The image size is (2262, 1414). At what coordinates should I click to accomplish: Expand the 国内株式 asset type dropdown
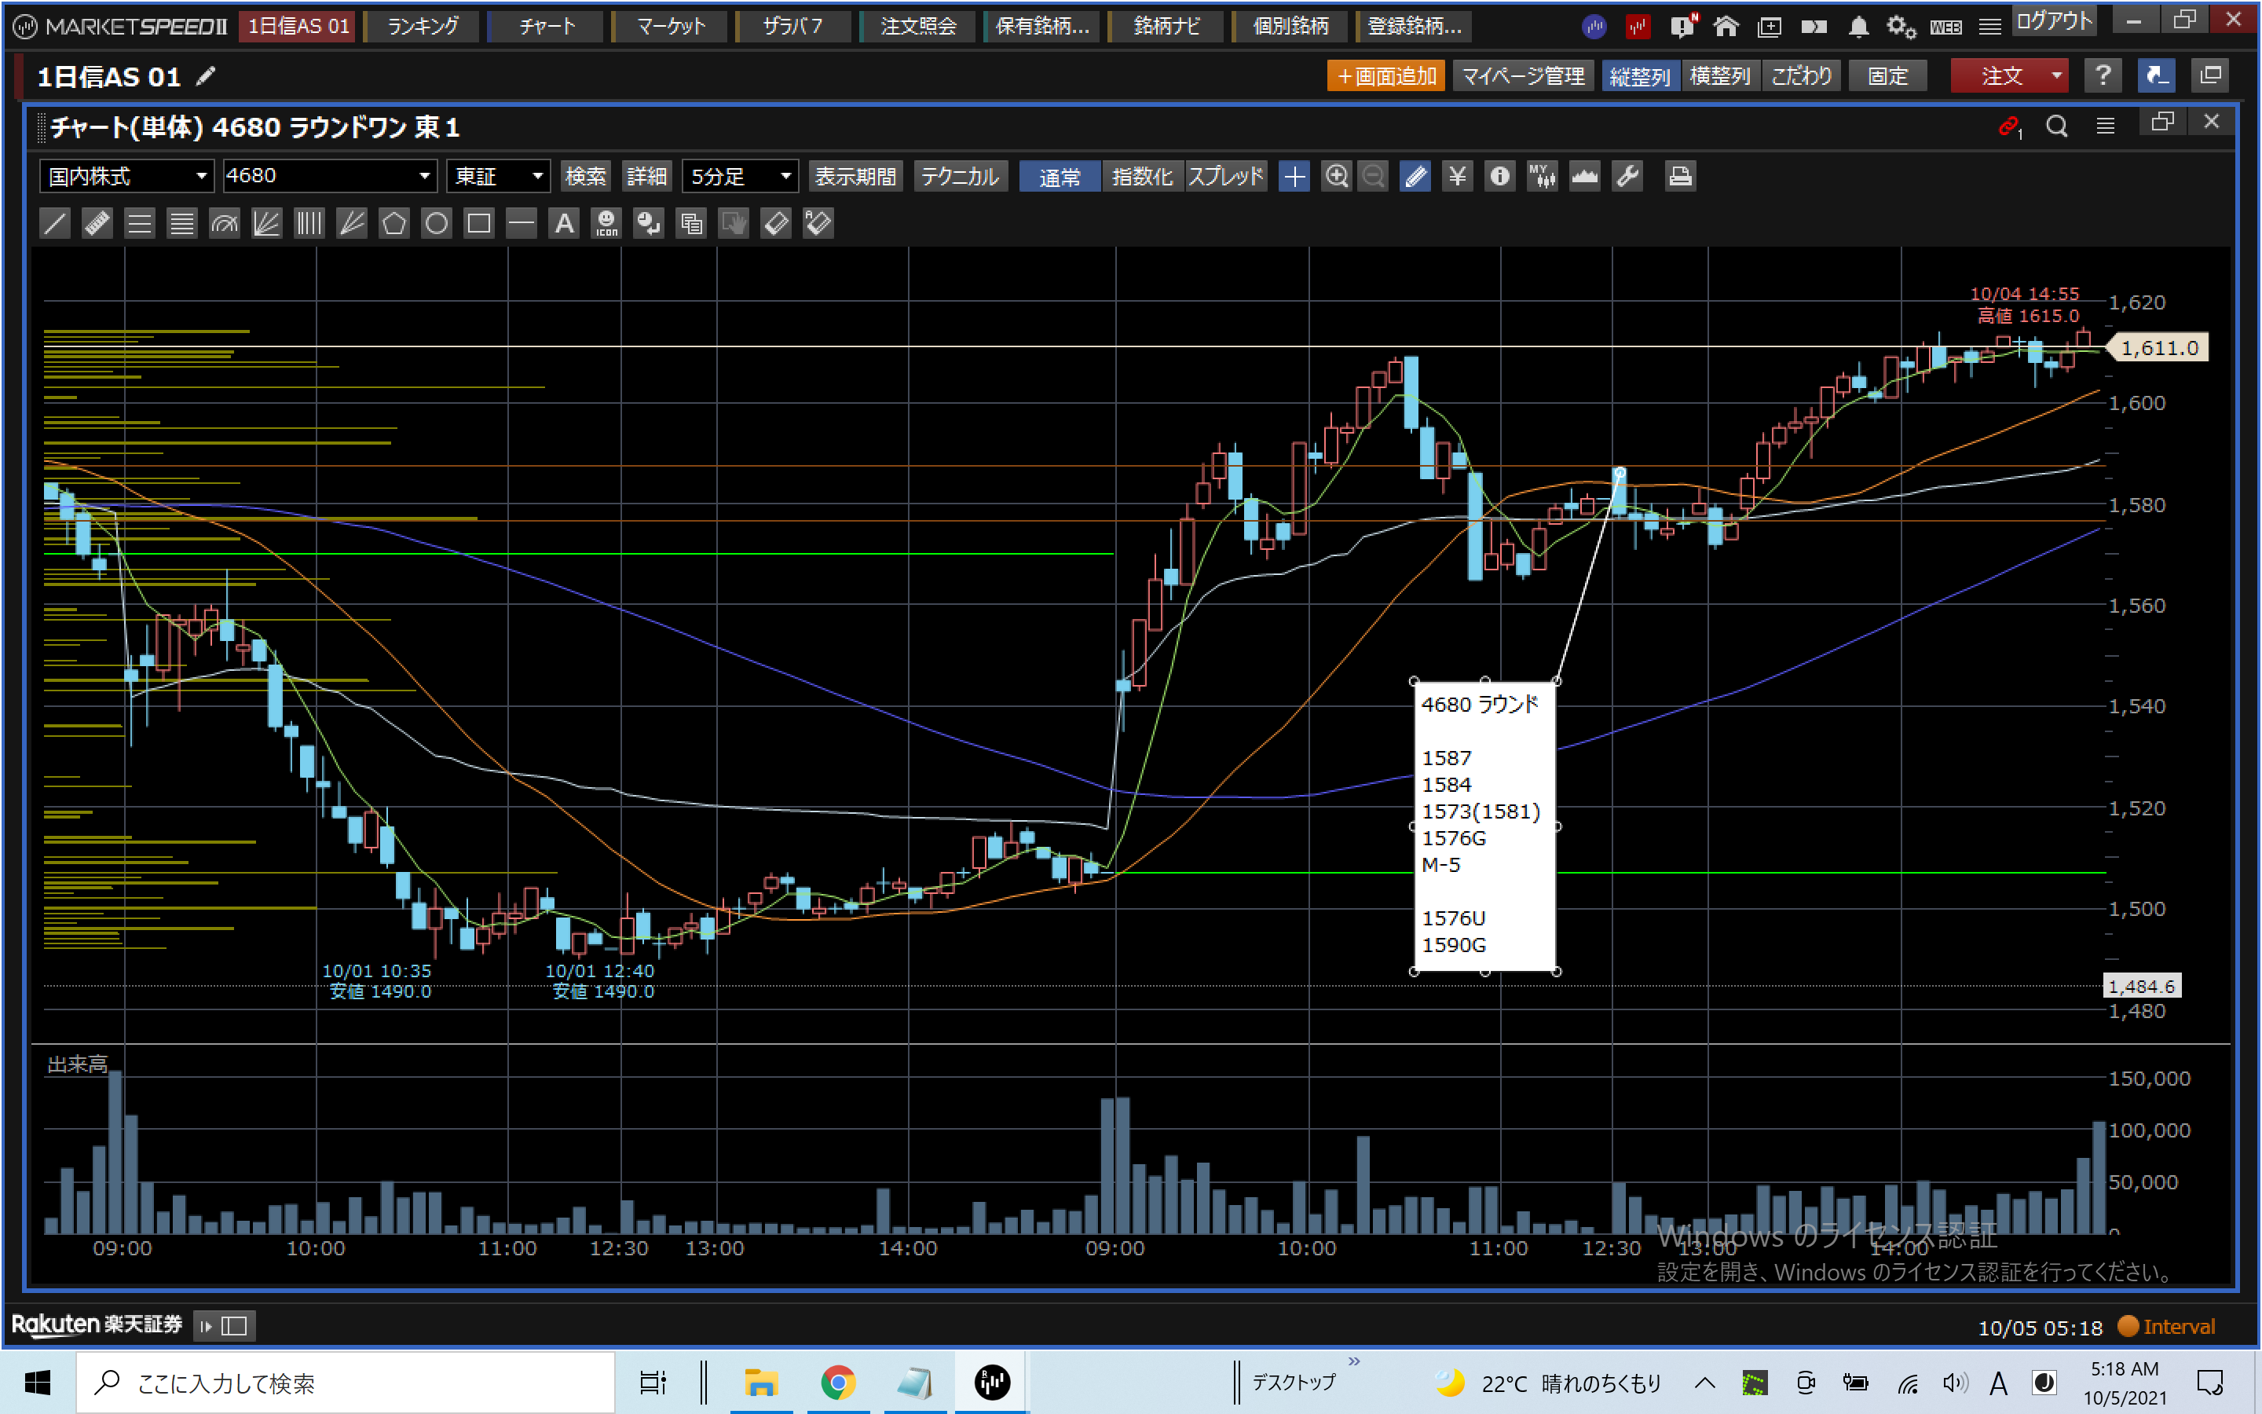coord(126,176)
